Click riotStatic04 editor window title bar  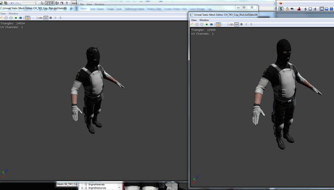pyautogui.click(x=261, y=15)
